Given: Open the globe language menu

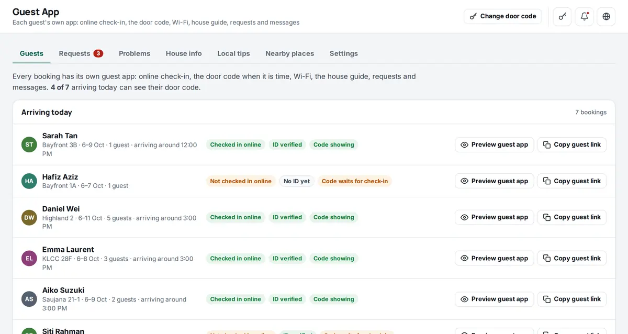Looking at the screenshot, I should pos(607,16).
